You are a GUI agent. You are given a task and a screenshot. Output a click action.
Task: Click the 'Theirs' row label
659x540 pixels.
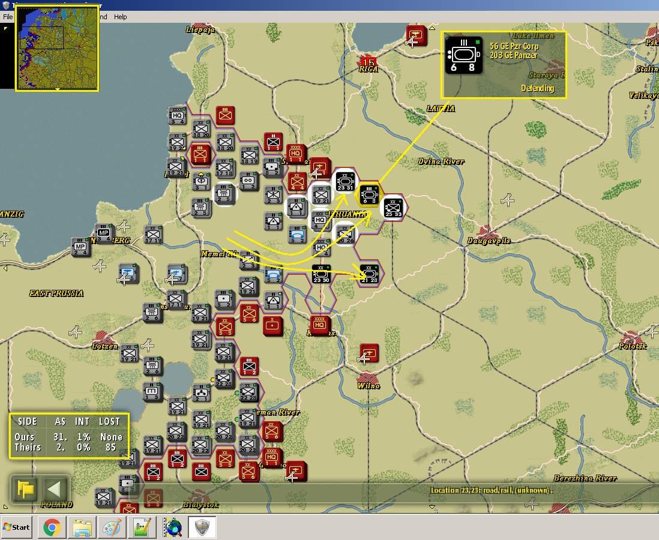[x=28, y=448]
